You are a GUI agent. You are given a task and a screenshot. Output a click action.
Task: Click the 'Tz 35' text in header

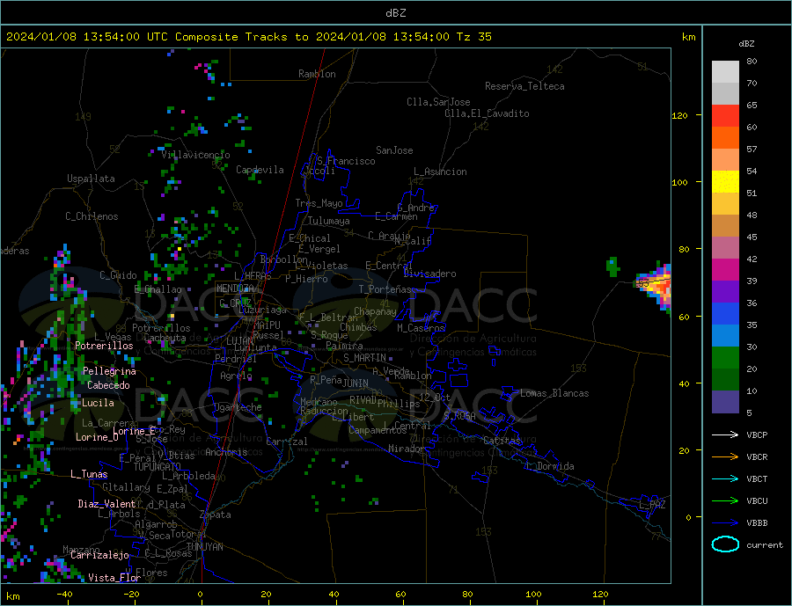tap(473, 37)
